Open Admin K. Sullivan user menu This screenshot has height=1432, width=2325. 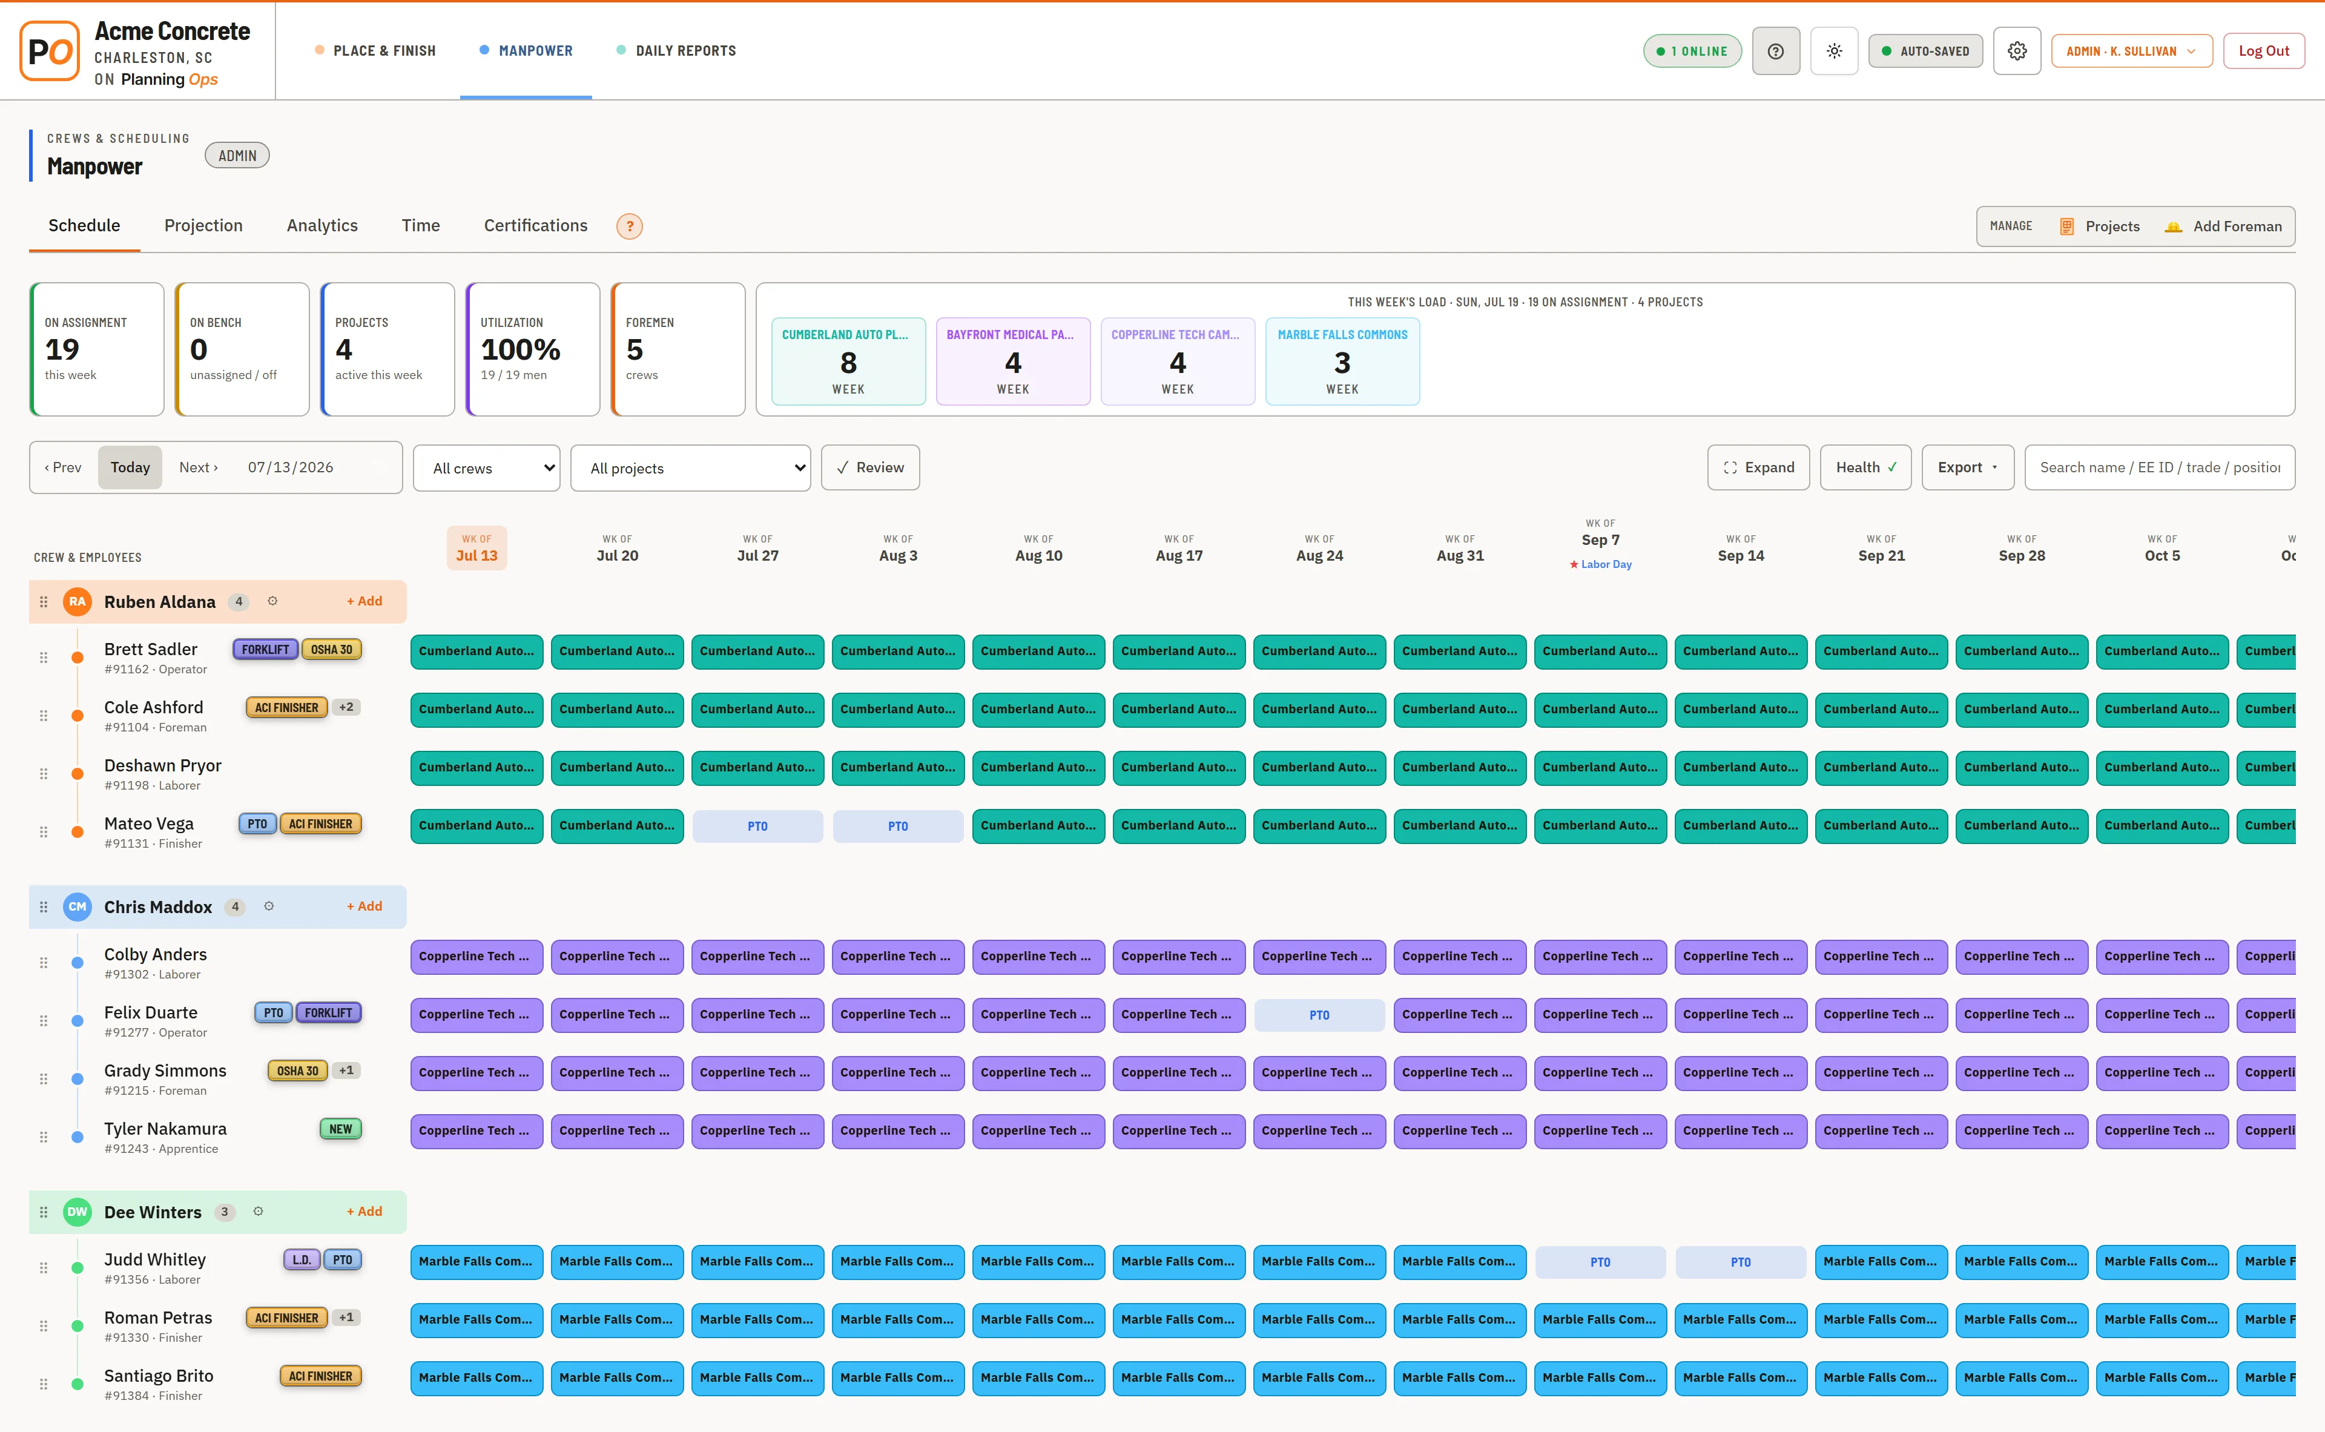pos(2131,51)
